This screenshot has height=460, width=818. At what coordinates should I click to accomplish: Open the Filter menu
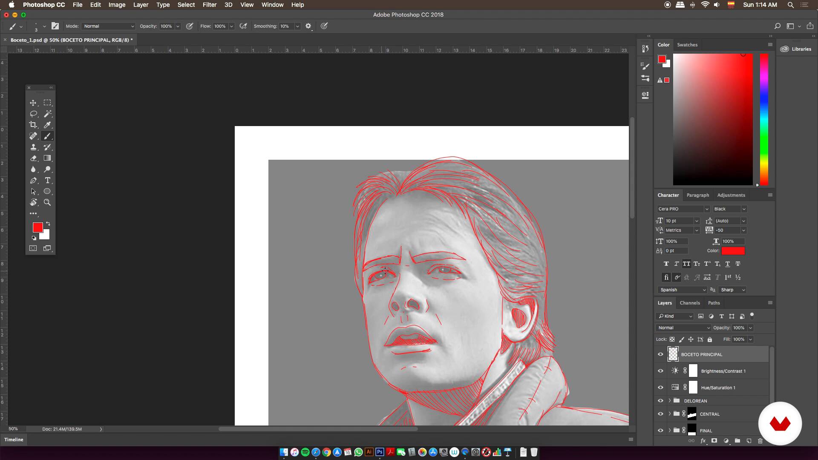click(209, 5)
